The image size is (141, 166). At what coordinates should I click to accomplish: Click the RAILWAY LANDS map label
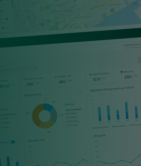tap(62, 11)
